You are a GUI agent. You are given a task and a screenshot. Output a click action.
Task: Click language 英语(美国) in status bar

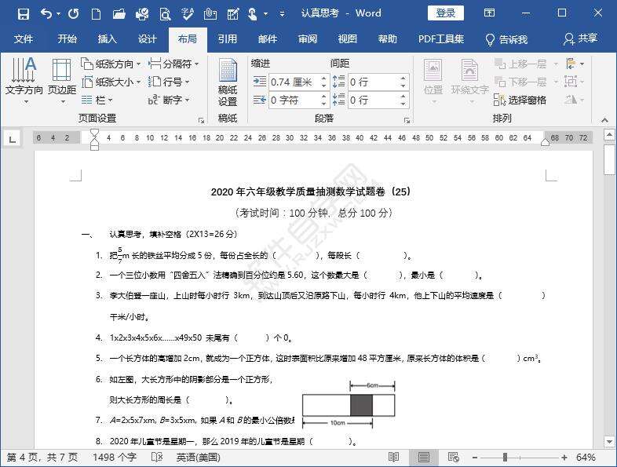pyautogui.click(x=198, y=458)
